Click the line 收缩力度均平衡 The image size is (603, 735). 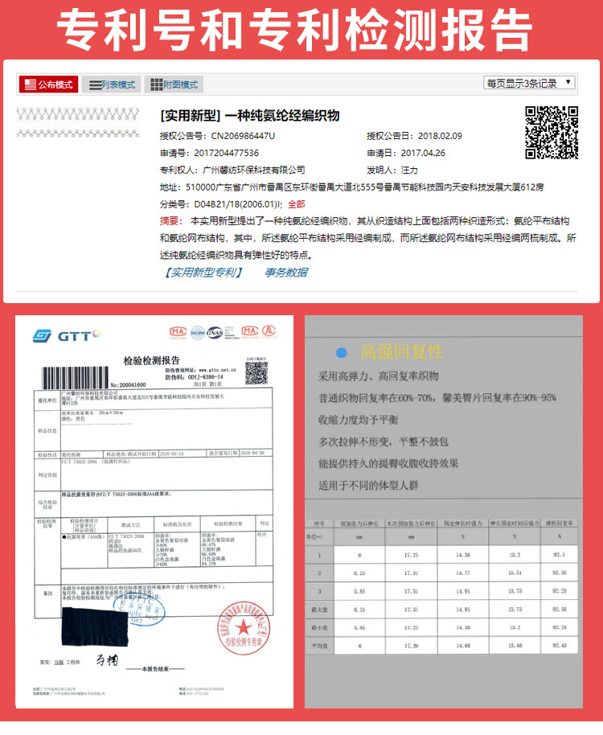click(359, 420)
